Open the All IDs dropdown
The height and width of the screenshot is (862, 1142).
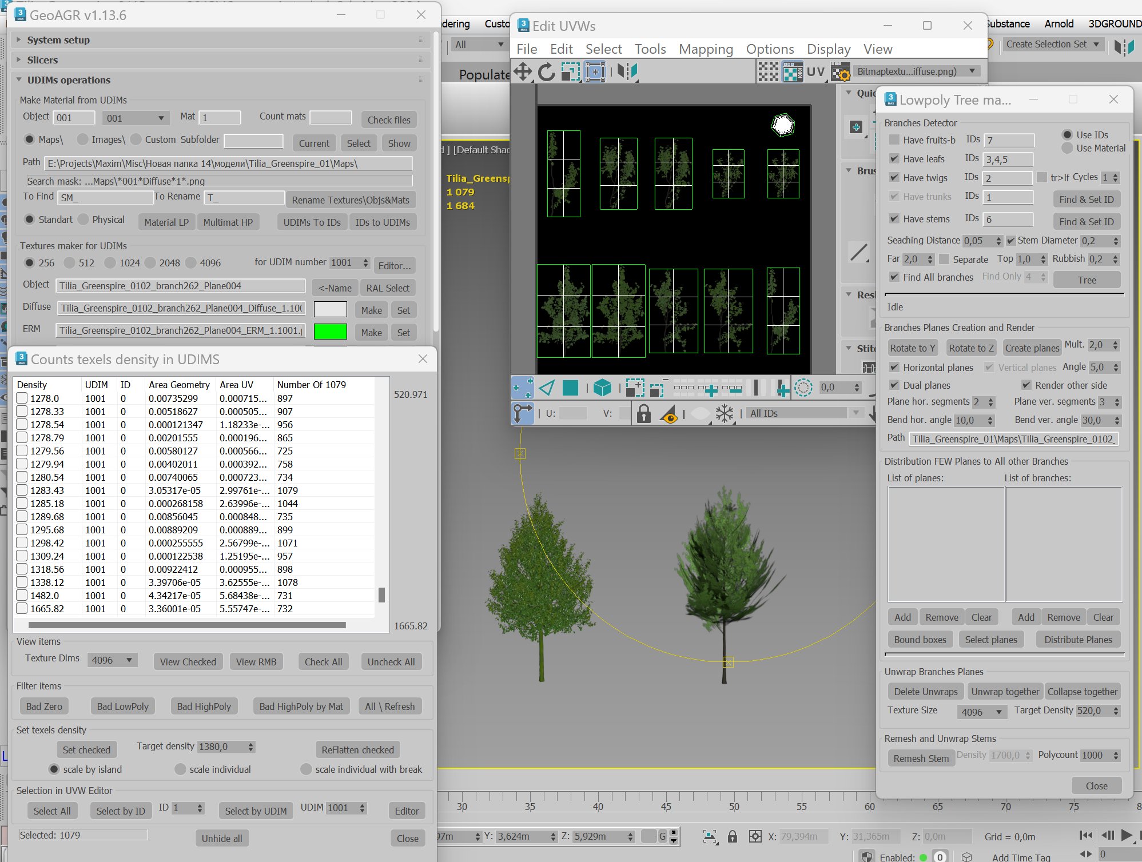[804, 413]
